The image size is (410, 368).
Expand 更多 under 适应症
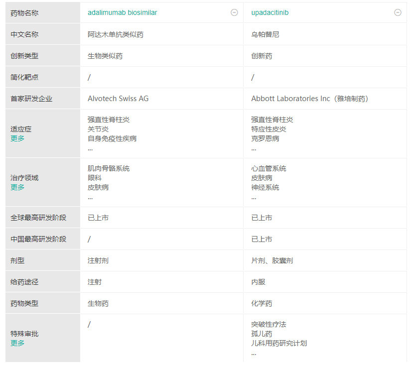click(17, 138)
